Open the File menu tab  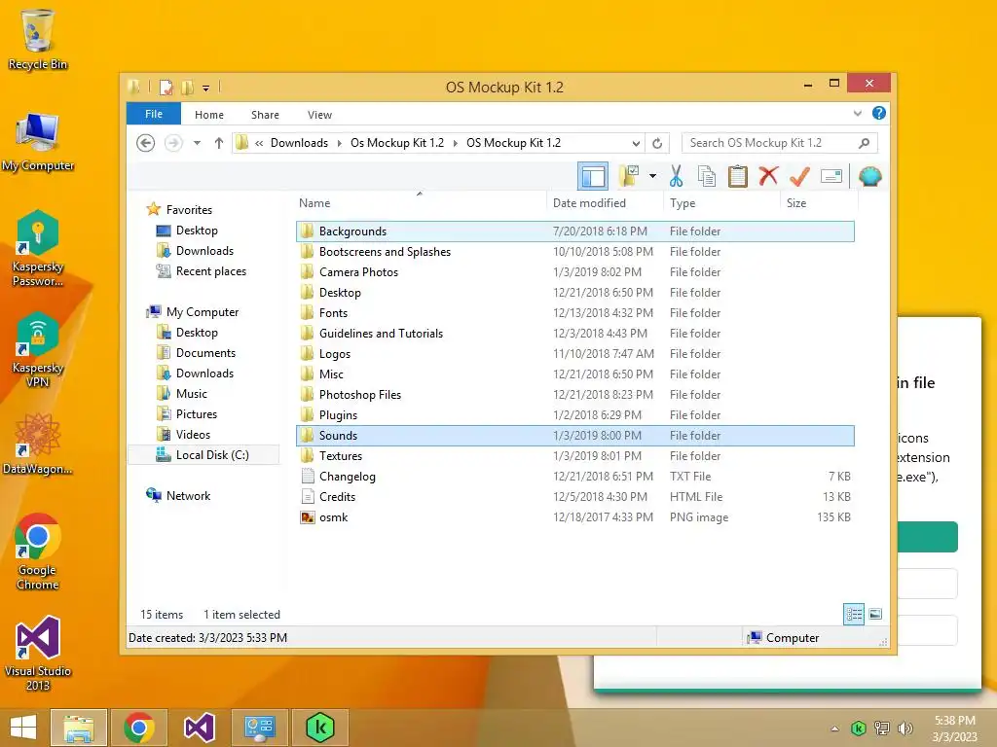point(154,114)
